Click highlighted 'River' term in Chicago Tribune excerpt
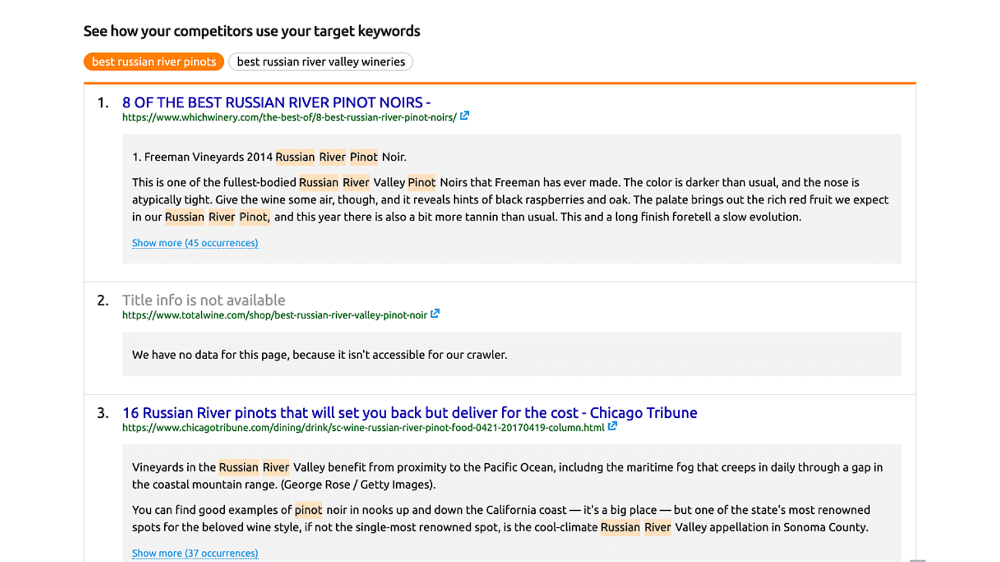 click(x=276, y=467)
